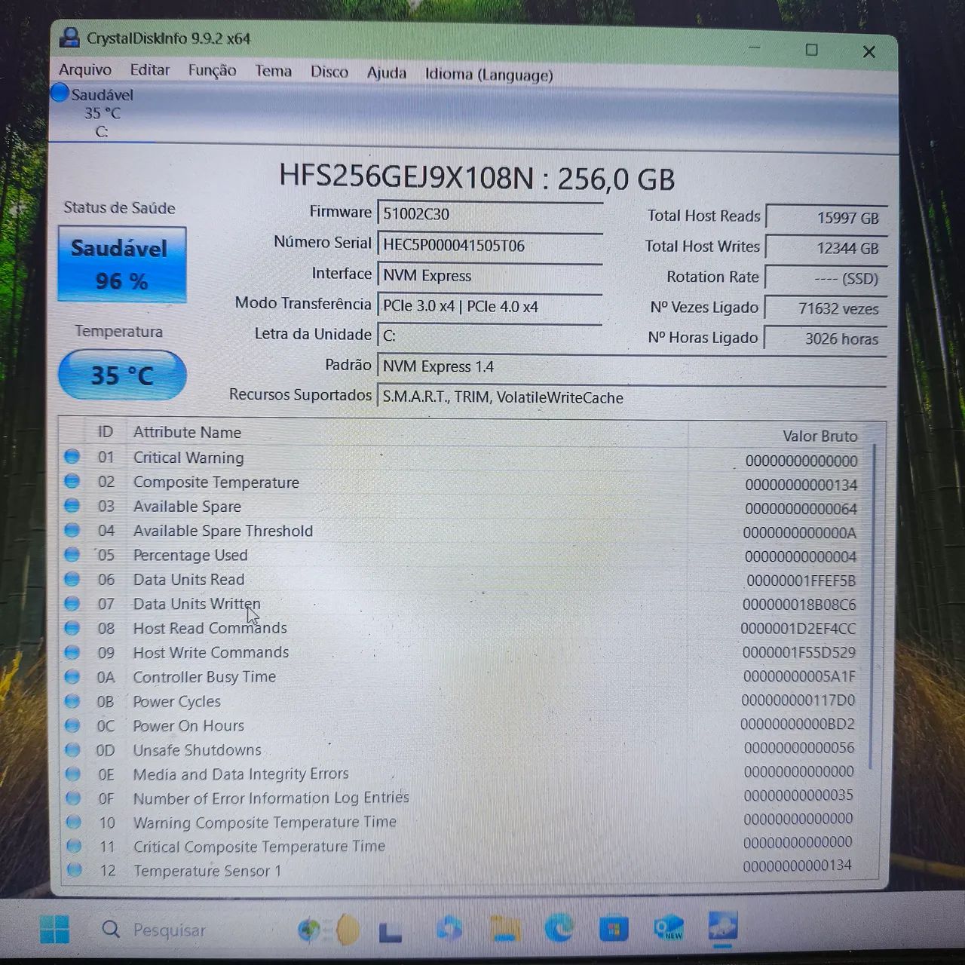Click the status dot for Percentage Used row

point(72,554)
